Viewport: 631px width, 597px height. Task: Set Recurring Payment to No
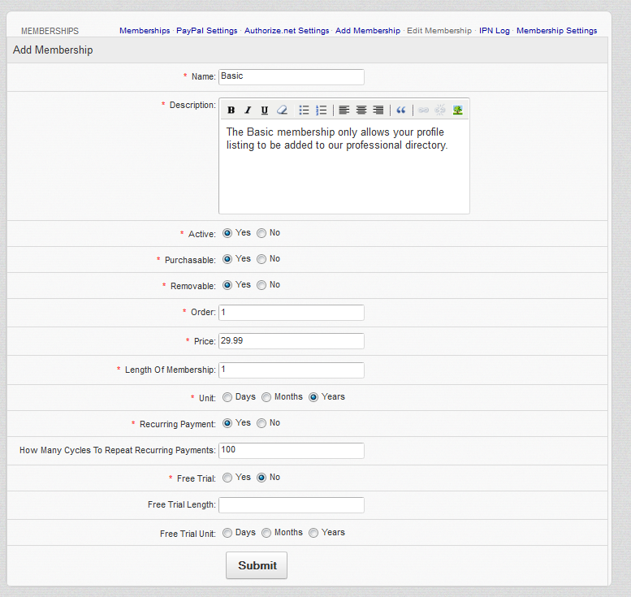tap(261, 423)
